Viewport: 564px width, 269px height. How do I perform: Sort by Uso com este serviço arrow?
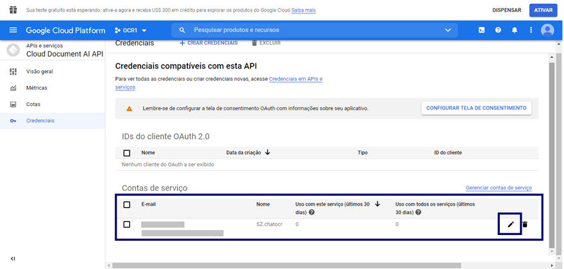(377, 204)
